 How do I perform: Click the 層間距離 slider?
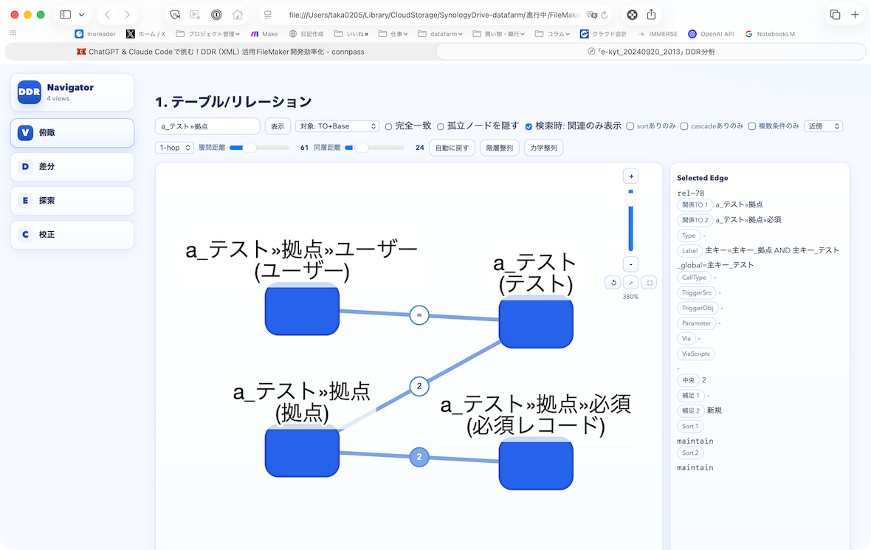259,148
